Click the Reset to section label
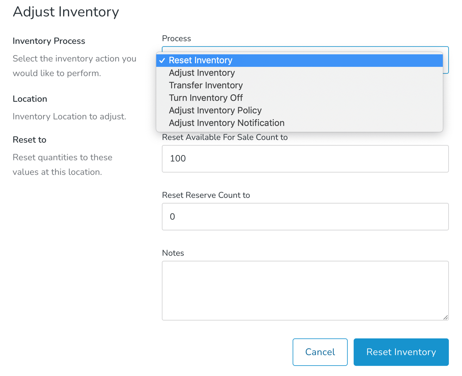 click(x=29, y=140)
